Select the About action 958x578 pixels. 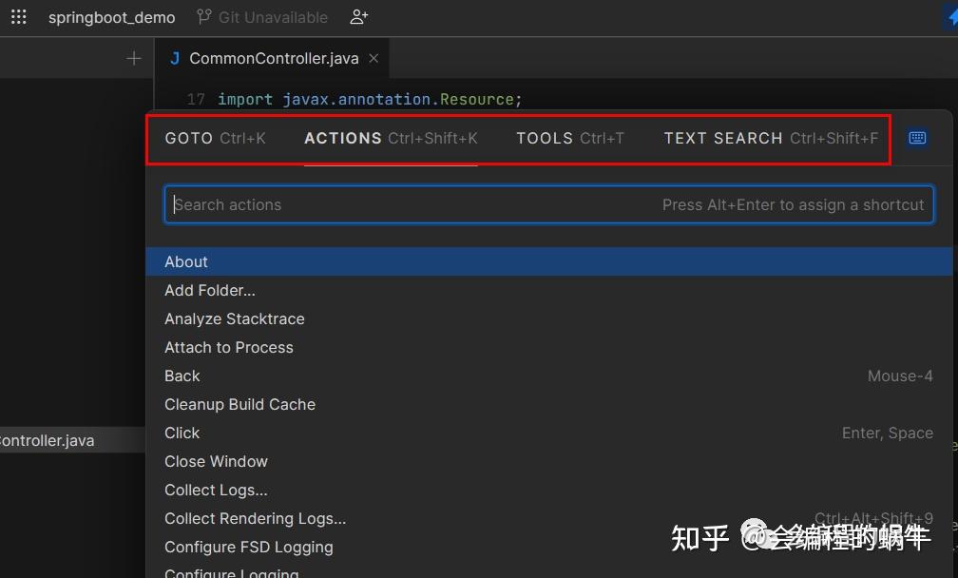point(186,261)
